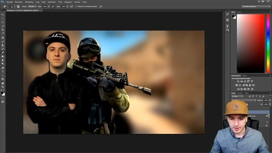Add a Levels adjustment layer
Image resolution: width=272 pixels, height=153 pixels.
click(242, 81)
